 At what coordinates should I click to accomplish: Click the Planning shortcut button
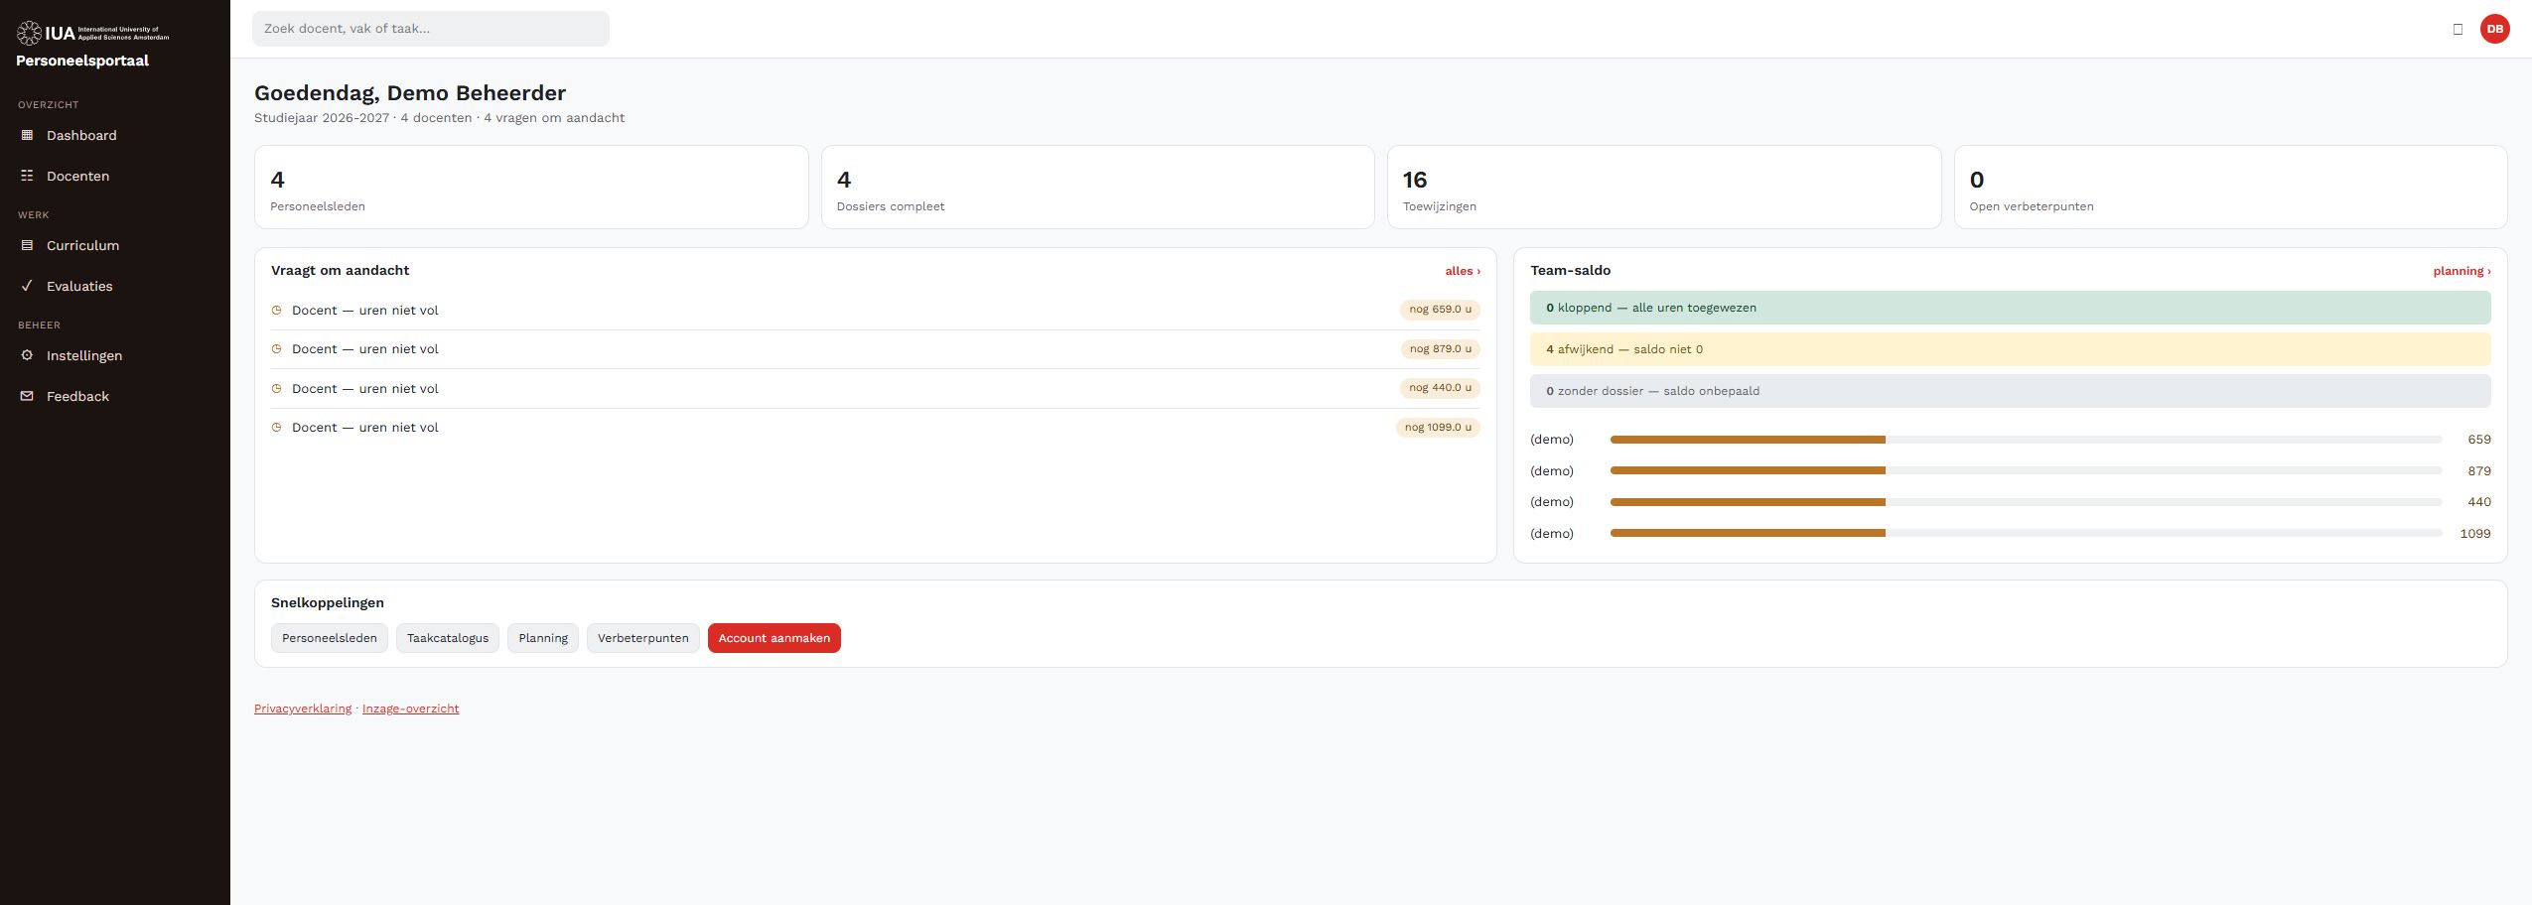(543, 638)
